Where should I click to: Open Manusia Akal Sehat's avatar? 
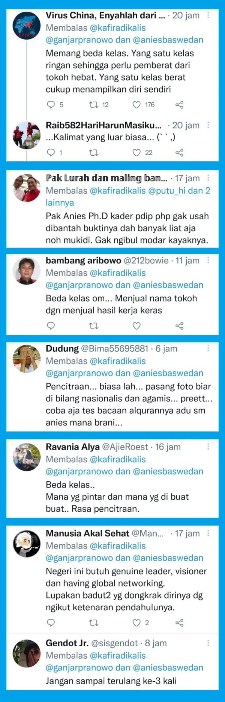(27, 544)
